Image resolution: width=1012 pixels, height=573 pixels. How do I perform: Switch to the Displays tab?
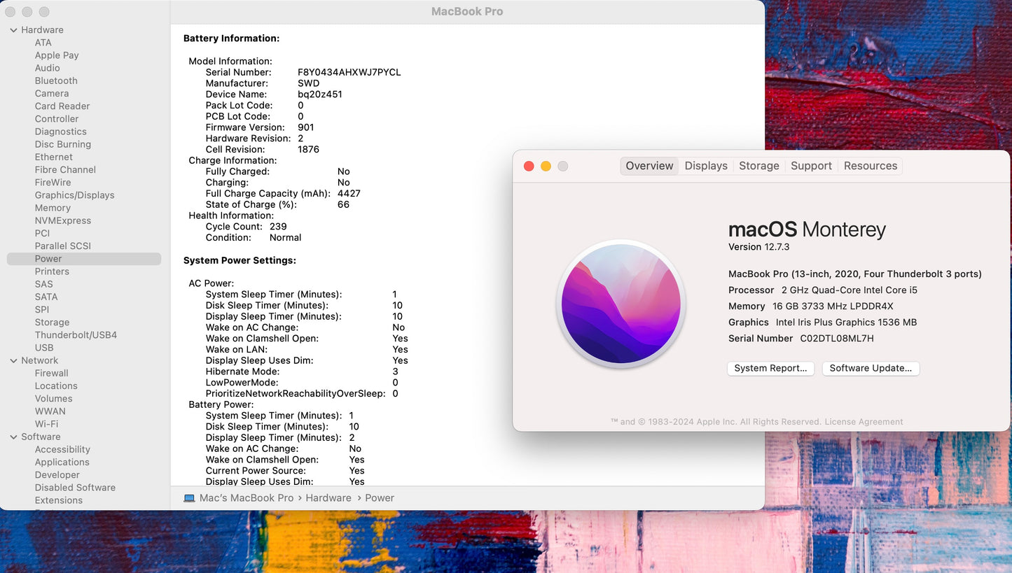point(706,166)
